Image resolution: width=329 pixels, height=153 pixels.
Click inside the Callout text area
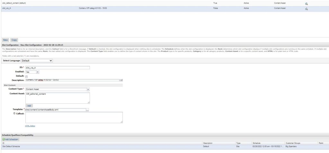[74, 117]
